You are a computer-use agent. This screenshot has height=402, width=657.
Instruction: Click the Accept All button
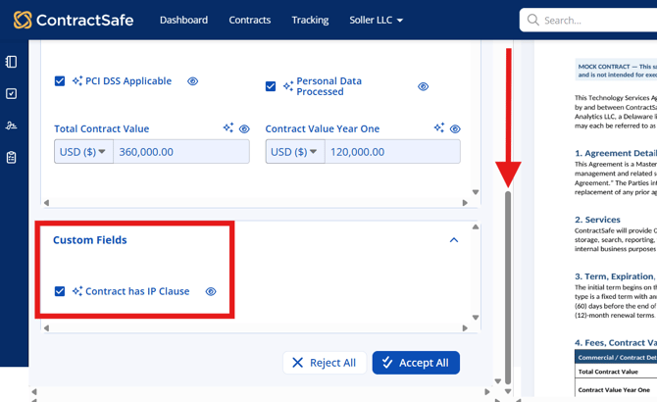[416, 363]
